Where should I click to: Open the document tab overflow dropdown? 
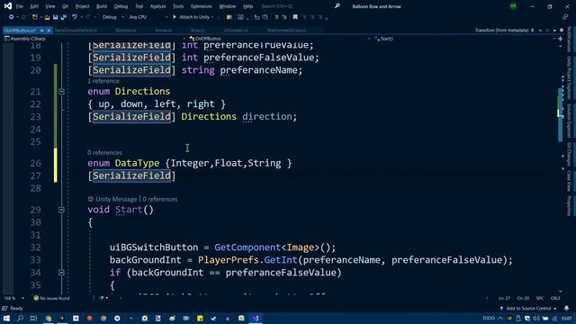pyautogui.click(x=554, y=30)
